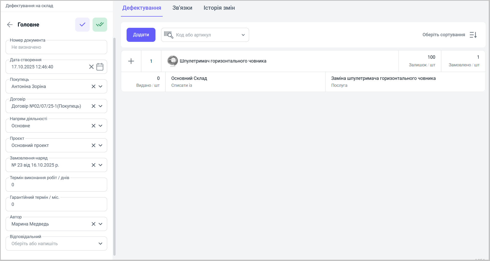Expand the row with the plus icon
This screenshot has height=261, width=490.
(x=131, y=61)
